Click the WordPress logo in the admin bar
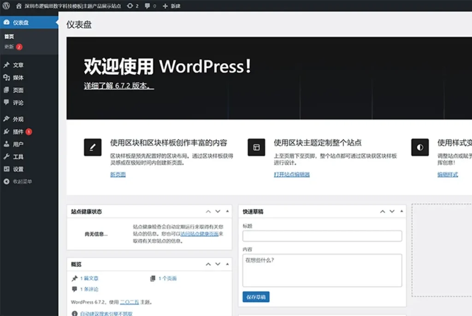The image size is (472, 316). click(x=6, y=6)
